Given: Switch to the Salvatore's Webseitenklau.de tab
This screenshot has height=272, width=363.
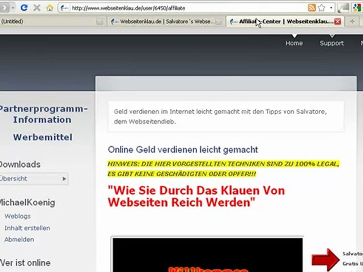Looking at the screenshot, I should (x=166, y=22).
